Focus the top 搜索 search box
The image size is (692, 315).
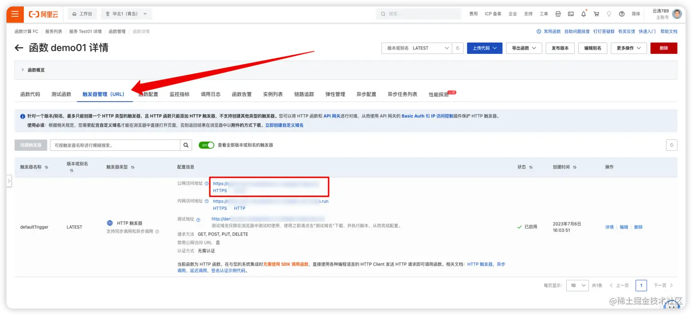click(x=419, y=14)
